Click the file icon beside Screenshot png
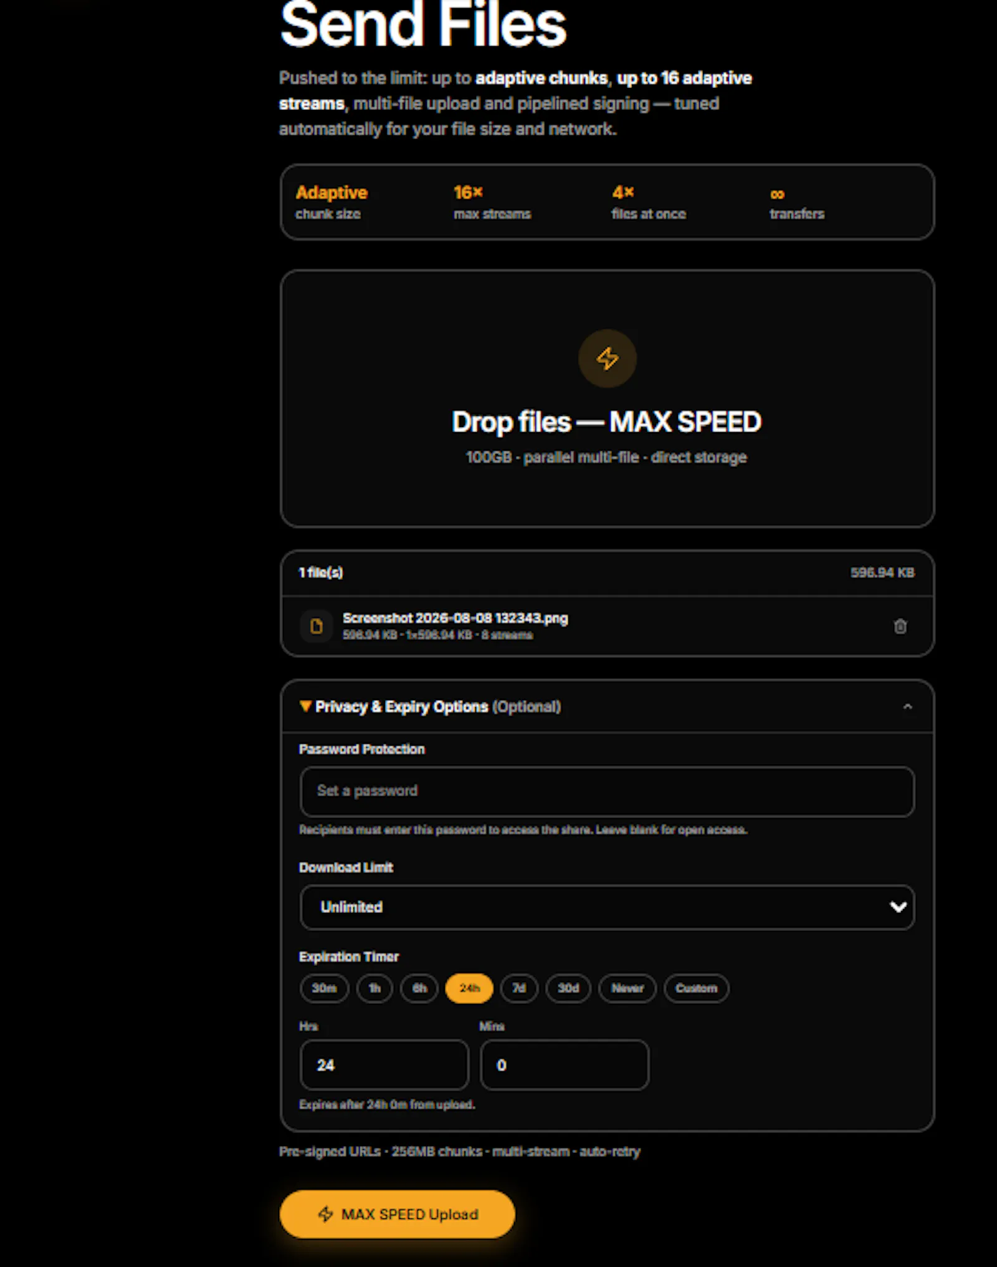Image resolution: width=997 pixels, height=1267 pixels. coord(317,626)
